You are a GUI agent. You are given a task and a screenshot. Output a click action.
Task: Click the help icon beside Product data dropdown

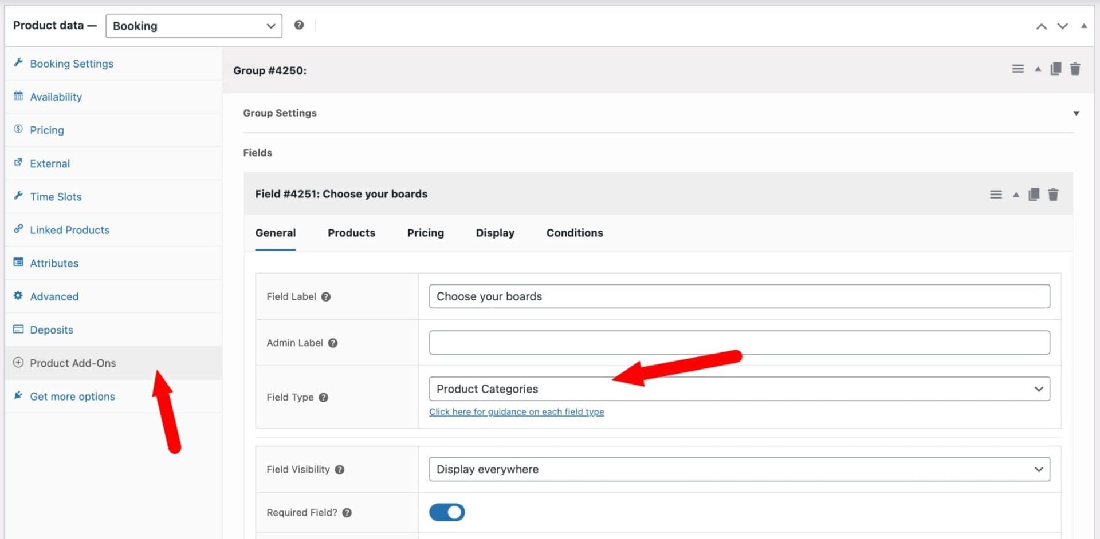pos(299,25)
